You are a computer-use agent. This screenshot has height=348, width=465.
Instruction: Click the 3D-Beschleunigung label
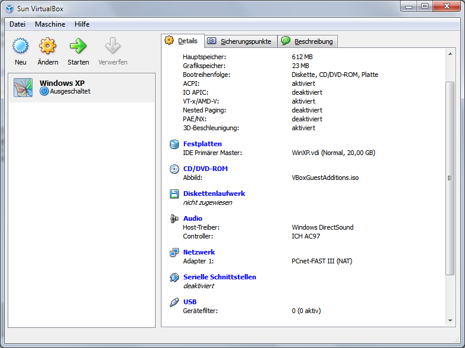click(211, 128)
